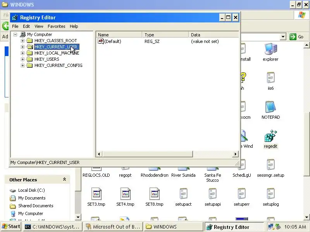Select the setupapi file icon

pos(212,194)
